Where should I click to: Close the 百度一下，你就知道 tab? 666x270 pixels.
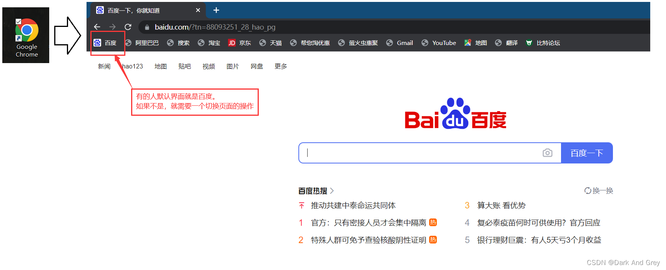click(198, 10)
